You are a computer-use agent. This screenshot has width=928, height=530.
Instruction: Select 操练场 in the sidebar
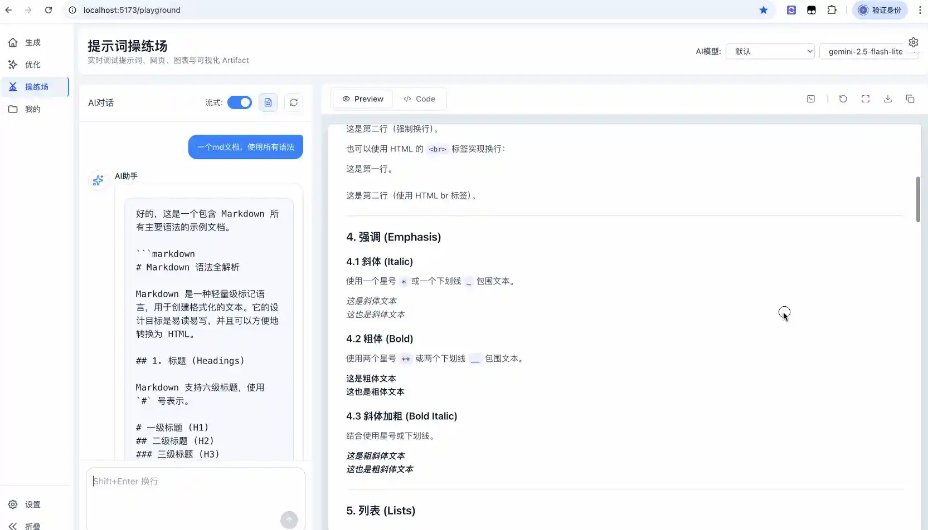[x=35, y=87]
